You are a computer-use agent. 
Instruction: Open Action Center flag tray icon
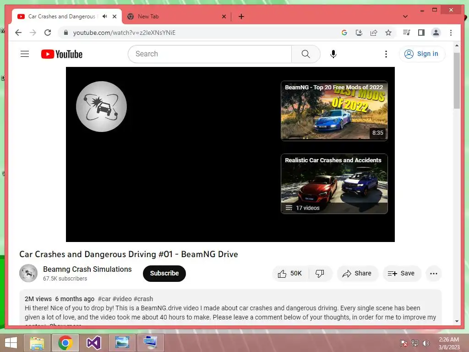[404, 343]
